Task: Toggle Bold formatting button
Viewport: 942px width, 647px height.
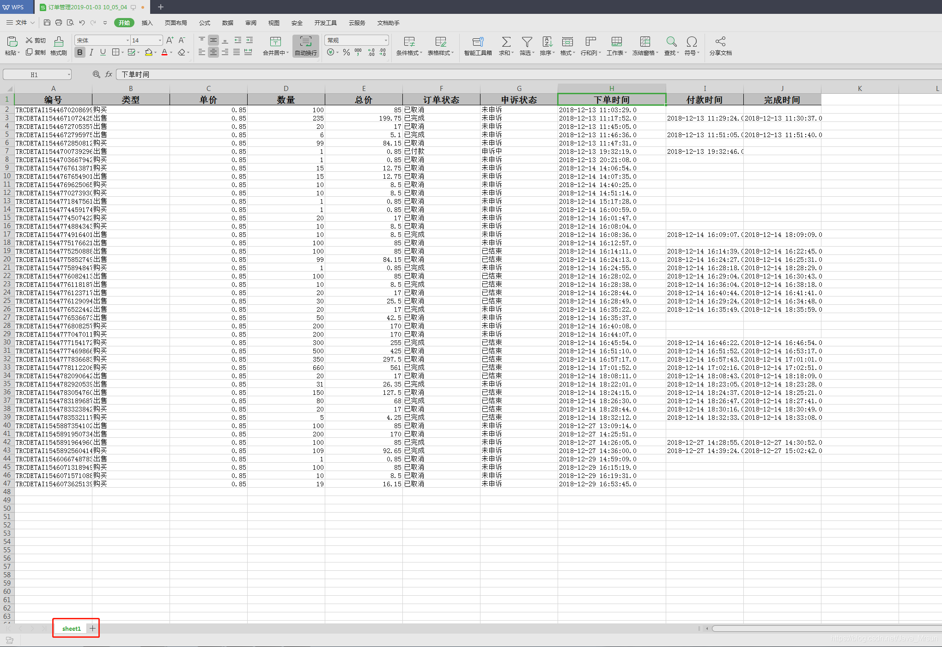Action: click(x=80, y=53)
